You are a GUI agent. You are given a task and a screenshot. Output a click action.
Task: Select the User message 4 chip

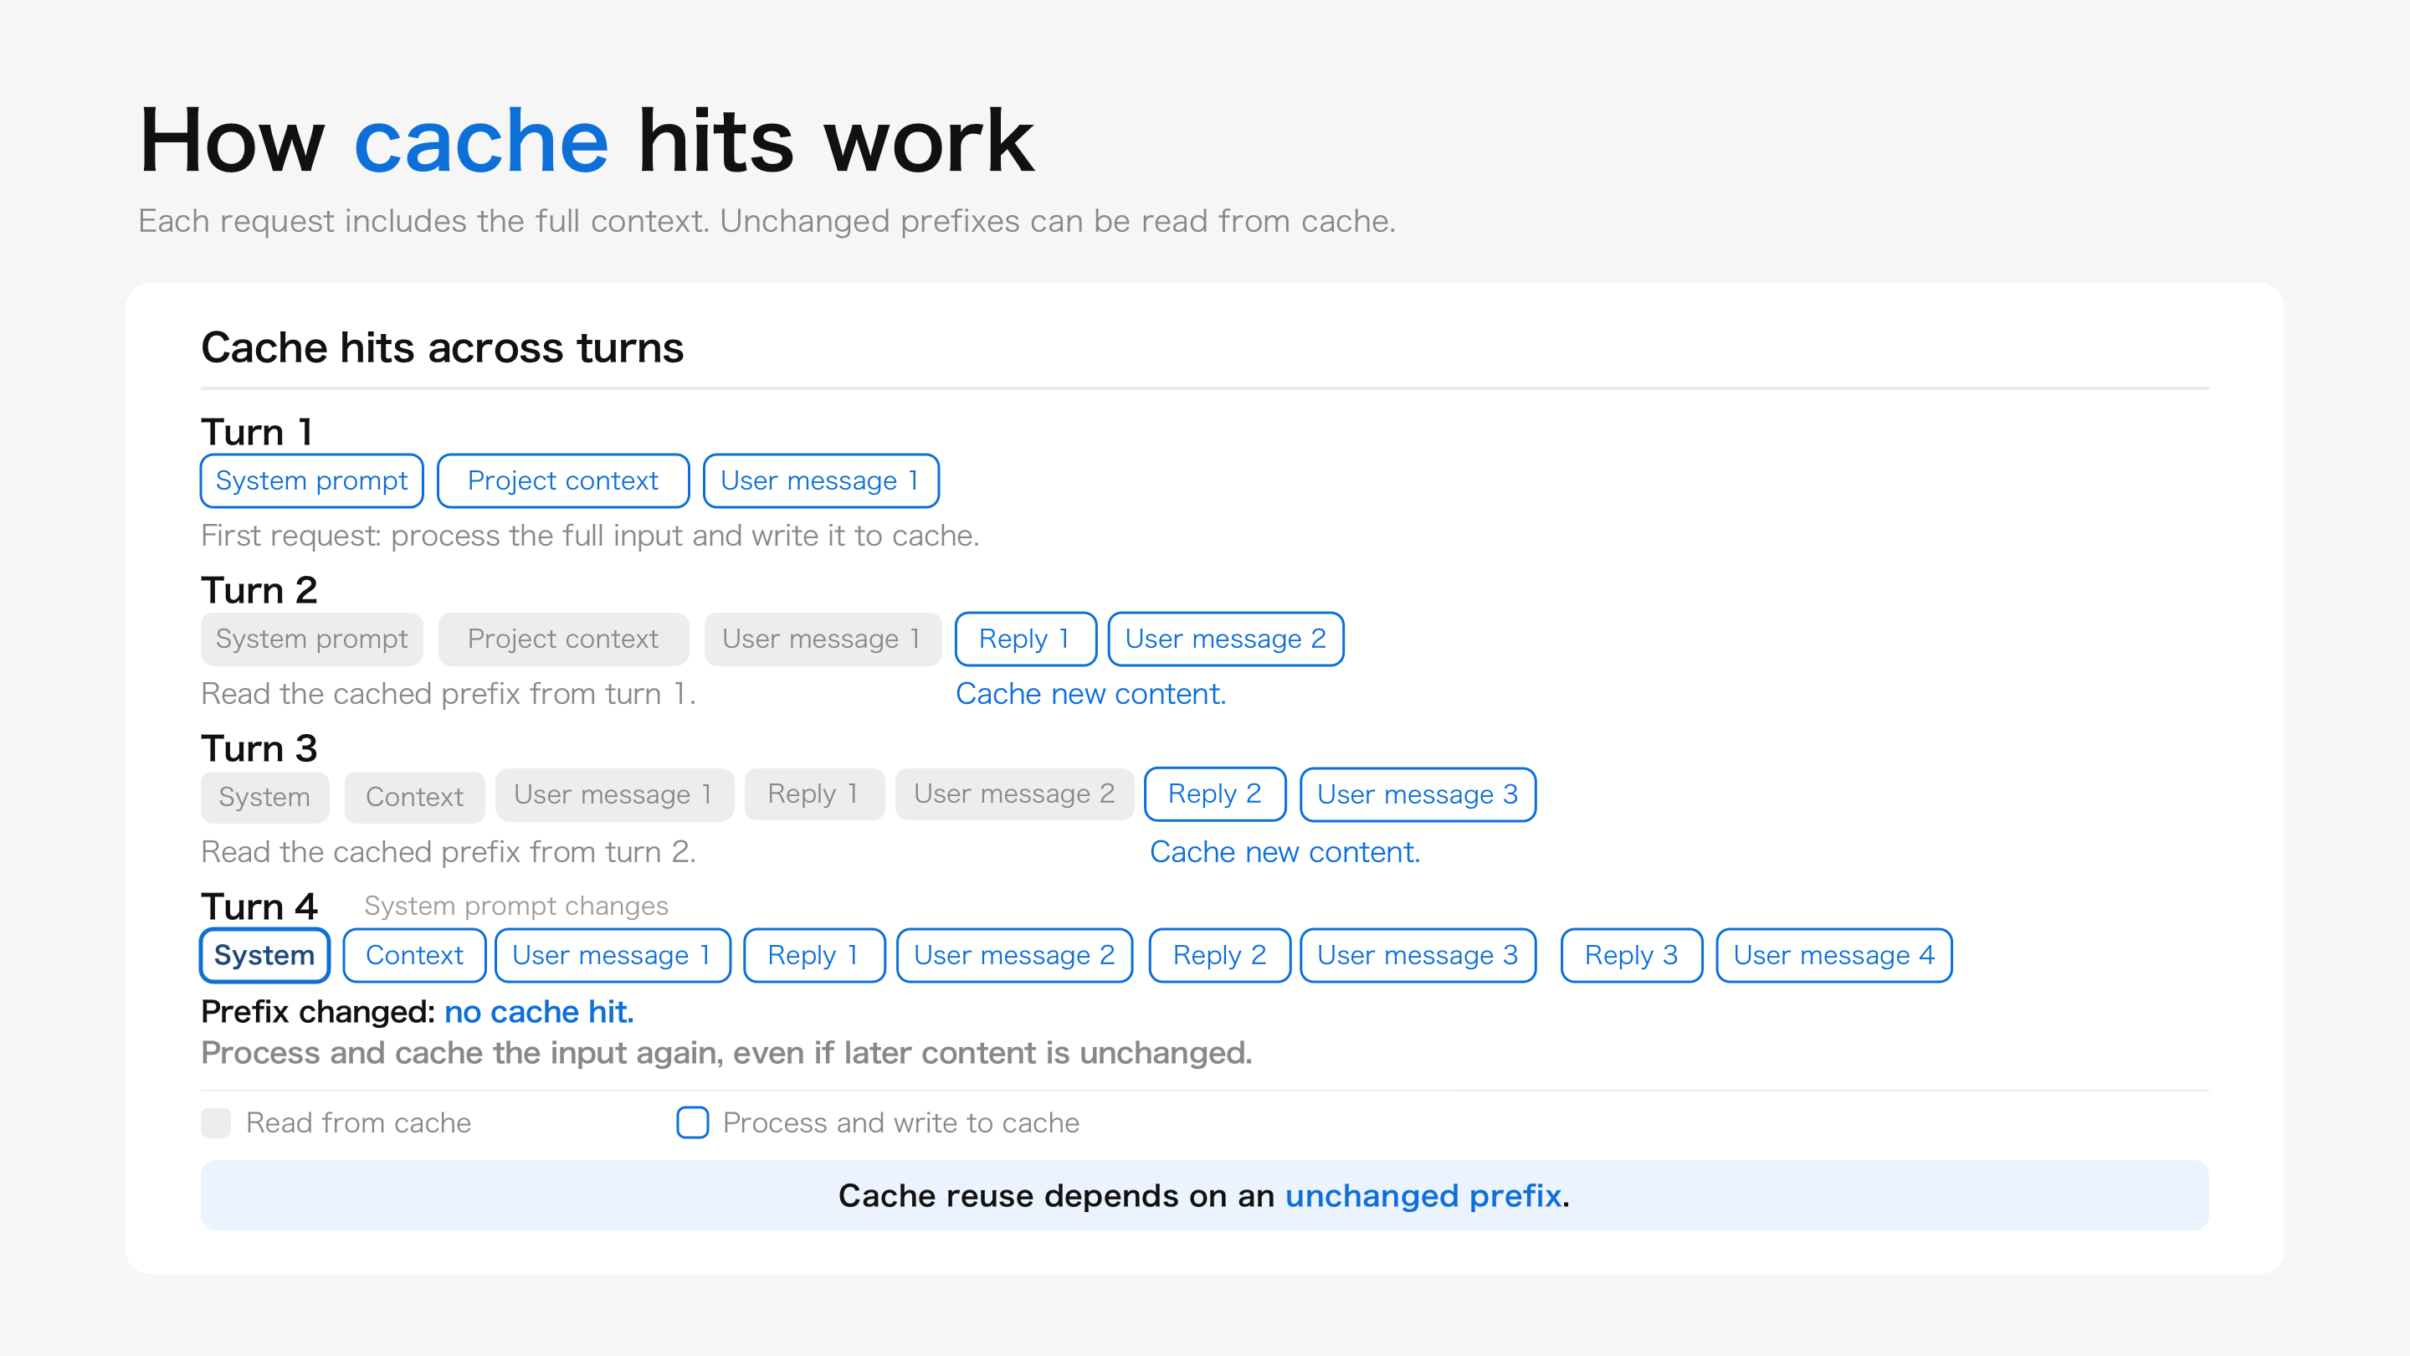pyautogui.click(x=1833, y=955)
